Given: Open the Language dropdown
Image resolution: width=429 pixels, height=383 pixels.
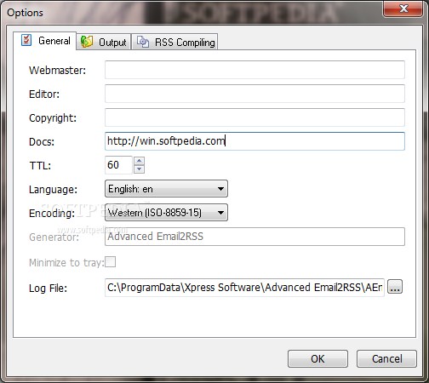Looking at the screenshot, I should tap(166, 189).
